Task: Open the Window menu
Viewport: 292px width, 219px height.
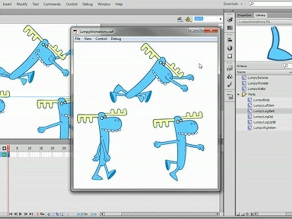Action: 104,4
